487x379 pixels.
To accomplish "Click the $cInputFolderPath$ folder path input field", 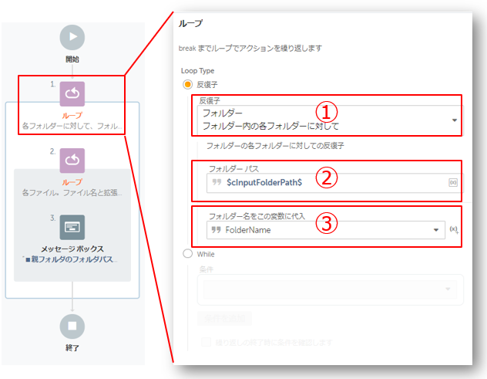I will (x=334, y=183).
